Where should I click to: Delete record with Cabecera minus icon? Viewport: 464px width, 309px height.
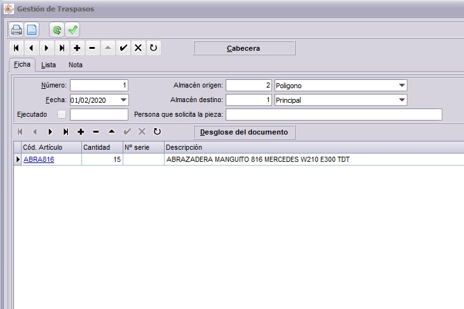click(x=92, y=48)
